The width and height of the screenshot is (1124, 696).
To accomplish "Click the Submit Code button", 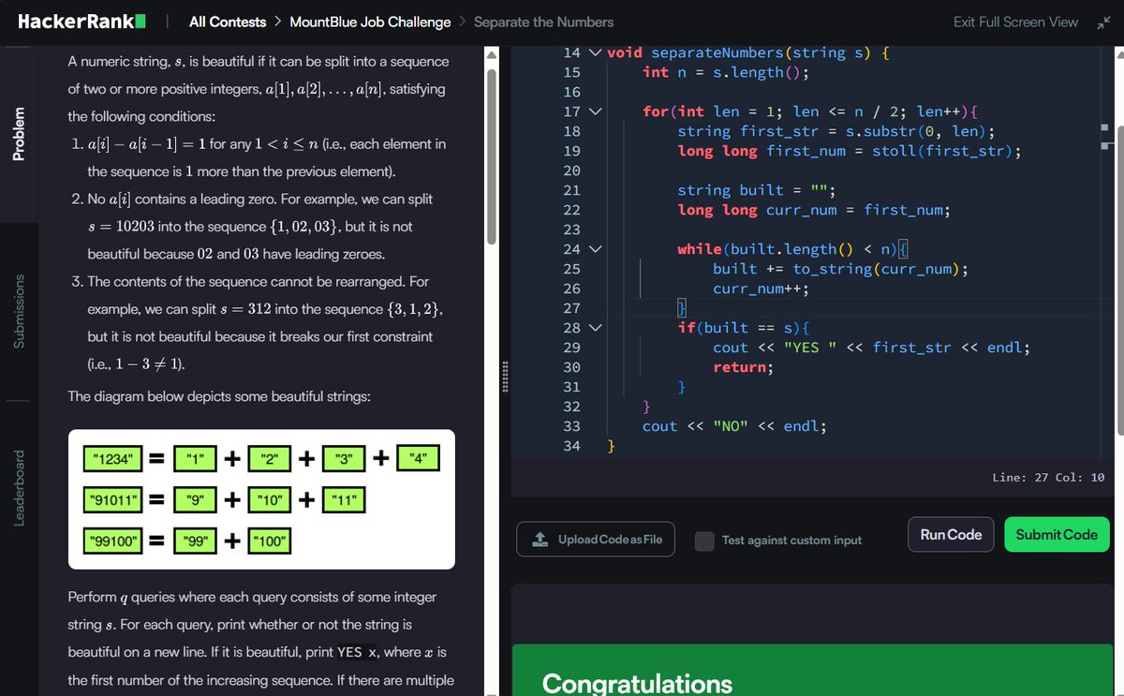I will coord(1057,534).
